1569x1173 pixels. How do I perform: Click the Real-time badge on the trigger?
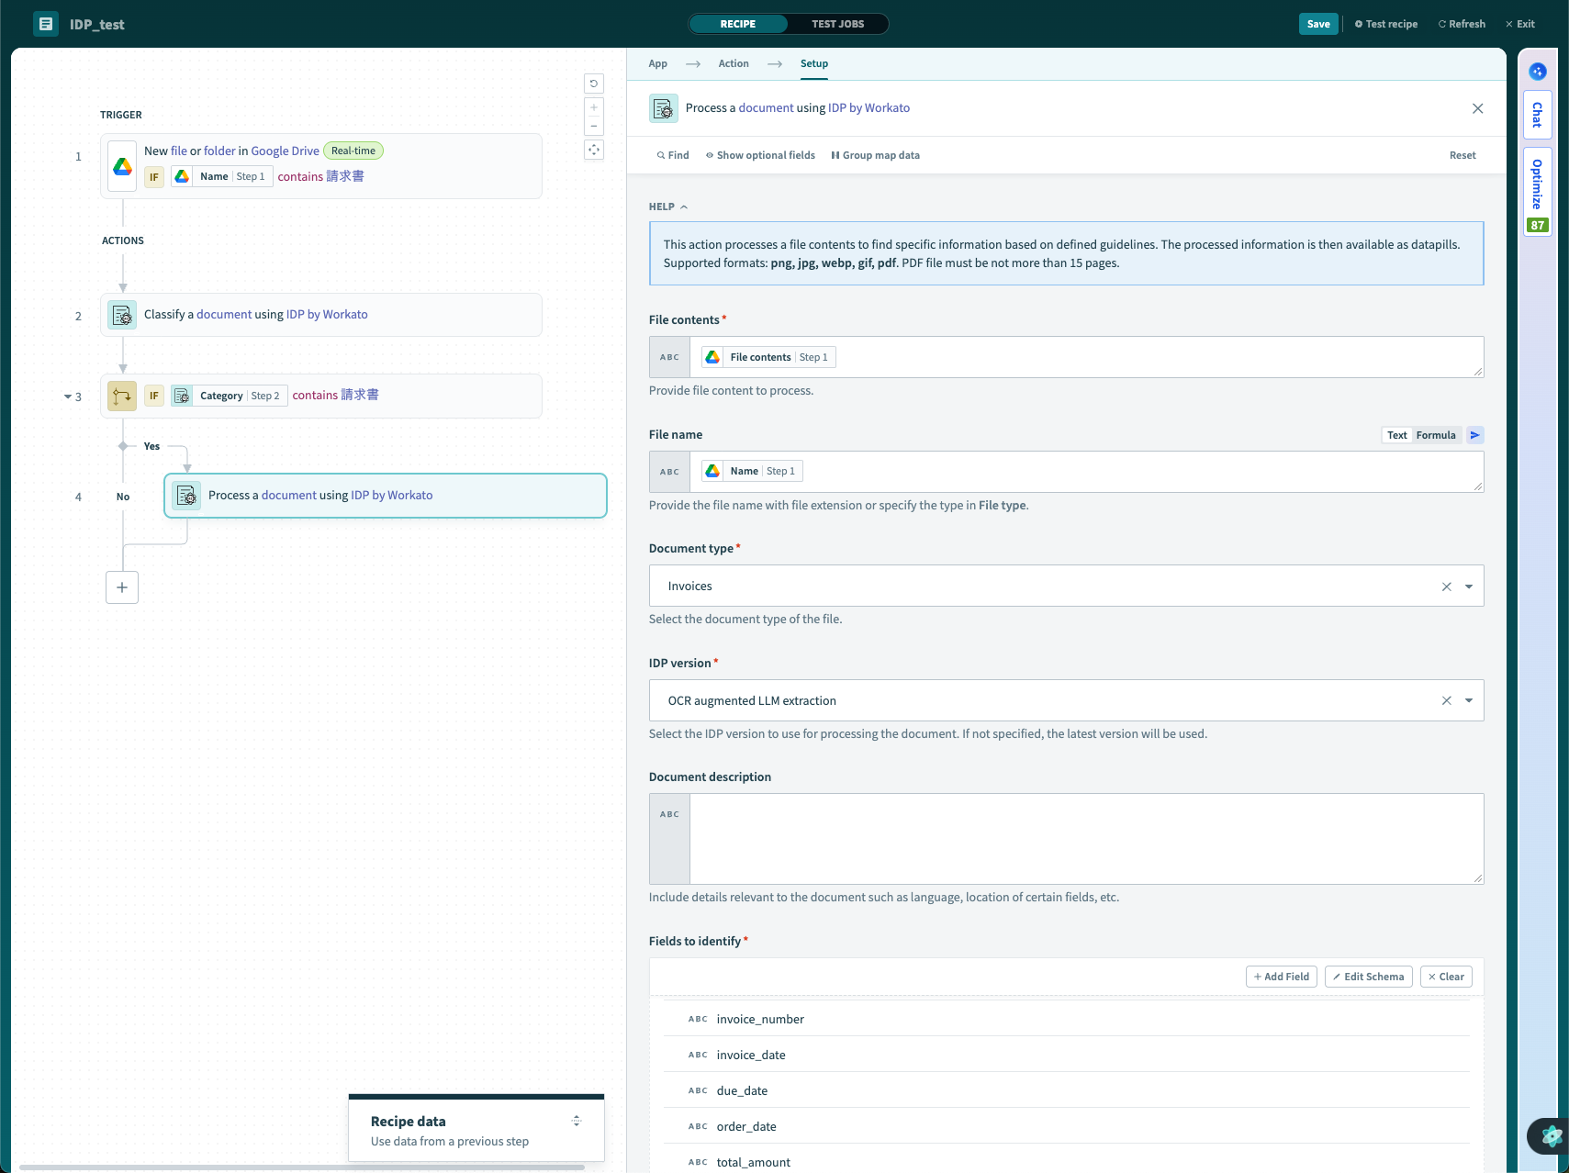pos(353,151)
